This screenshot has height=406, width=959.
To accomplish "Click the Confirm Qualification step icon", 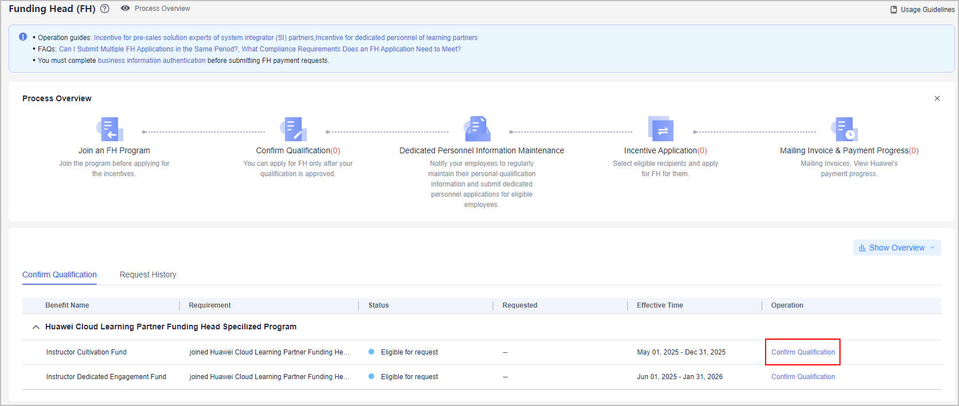I will pos(294,129).
